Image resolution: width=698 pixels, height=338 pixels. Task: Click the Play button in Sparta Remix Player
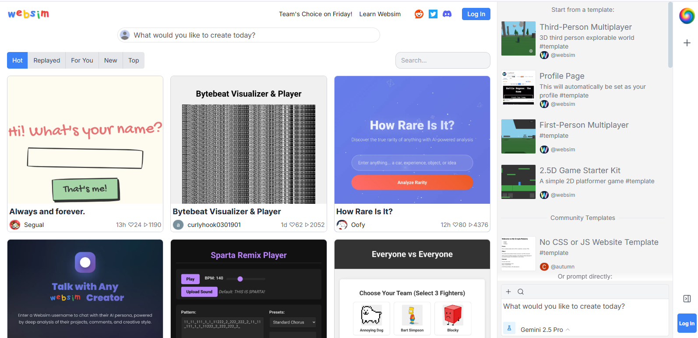click(x=190, y=279)
